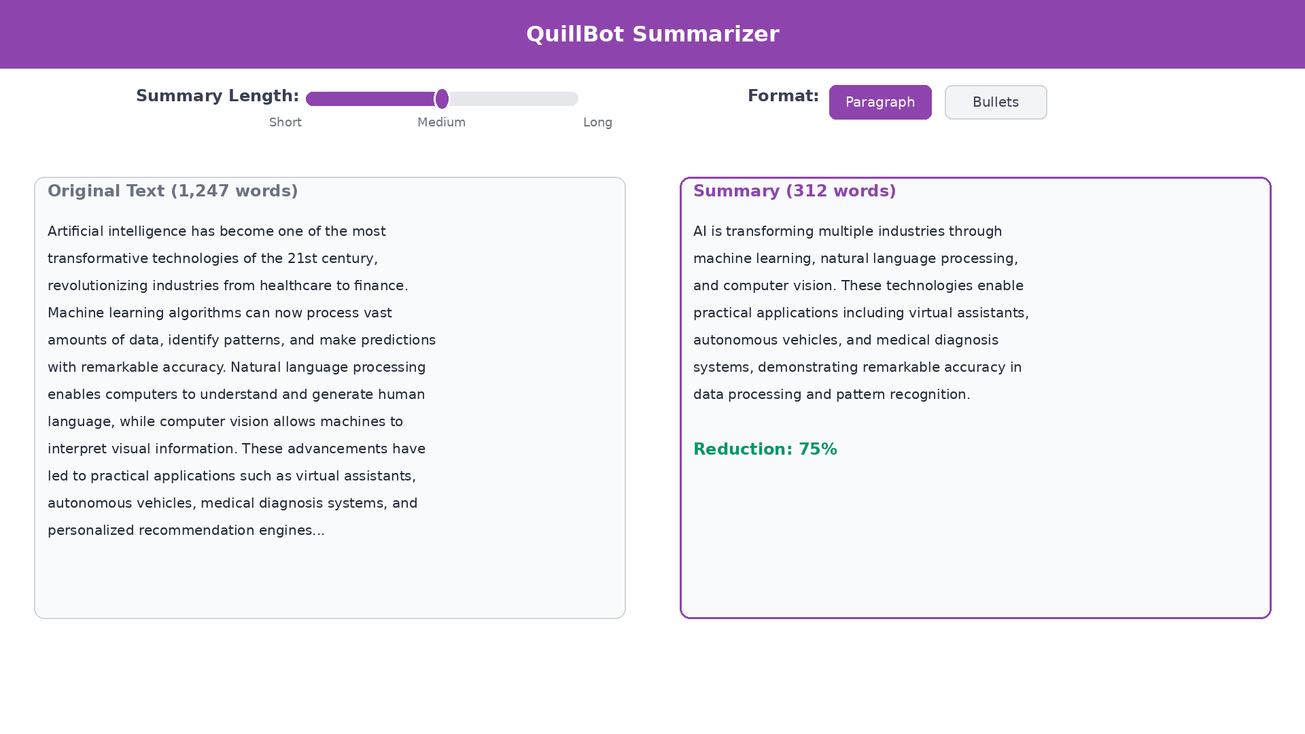
Task: Click the truncated text ending in recommendation engines
Action: (186, 530)
